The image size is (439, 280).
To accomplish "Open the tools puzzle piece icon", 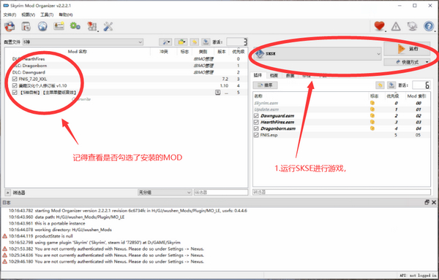I will coord(92,26).
